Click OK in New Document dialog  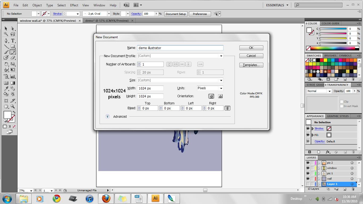[251, 48]
